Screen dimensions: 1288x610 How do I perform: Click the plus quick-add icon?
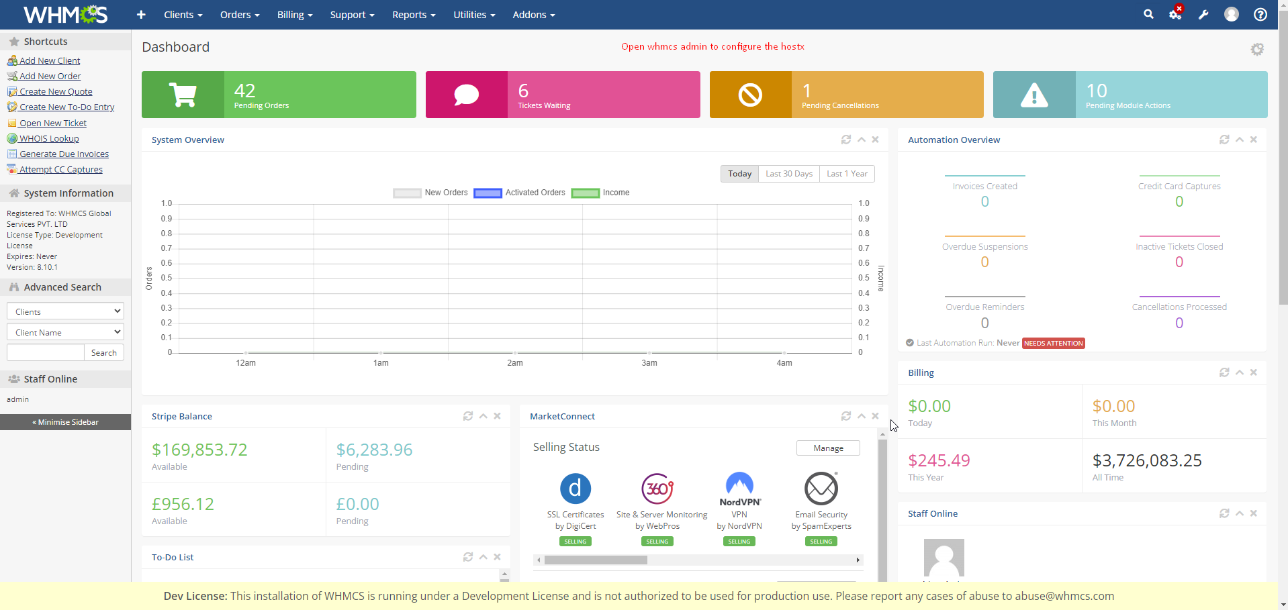click(x=141, y=15)
